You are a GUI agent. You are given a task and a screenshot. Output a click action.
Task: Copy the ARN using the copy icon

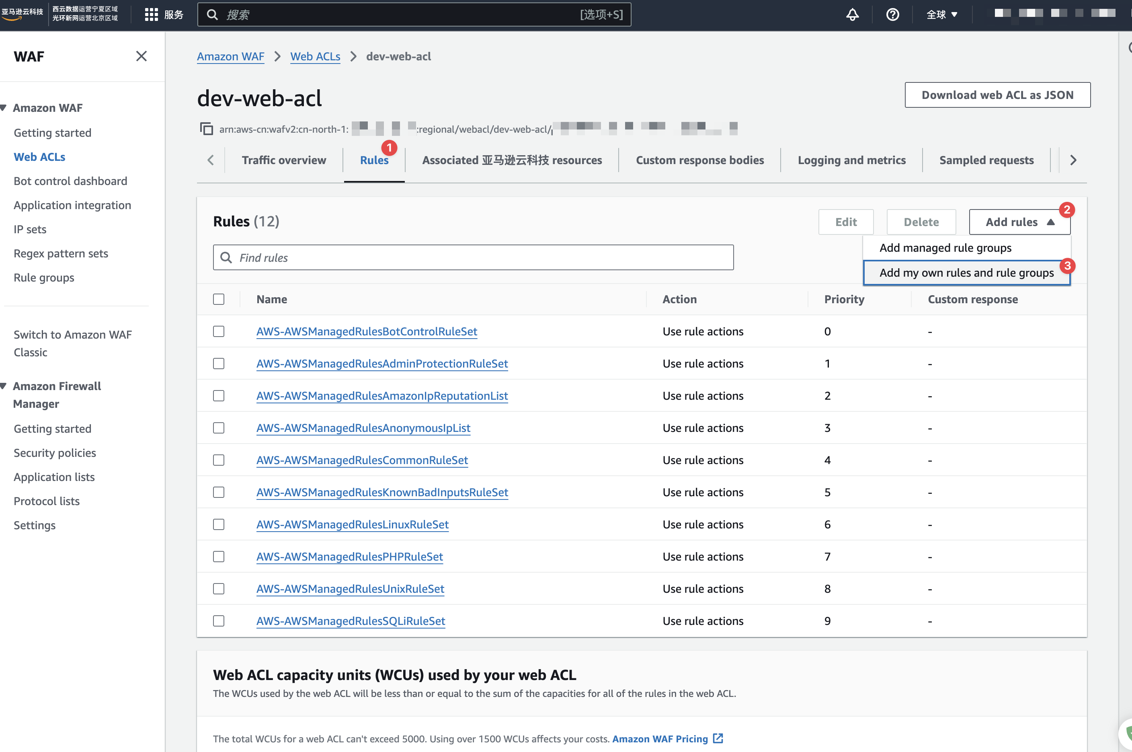pos(206,129)
